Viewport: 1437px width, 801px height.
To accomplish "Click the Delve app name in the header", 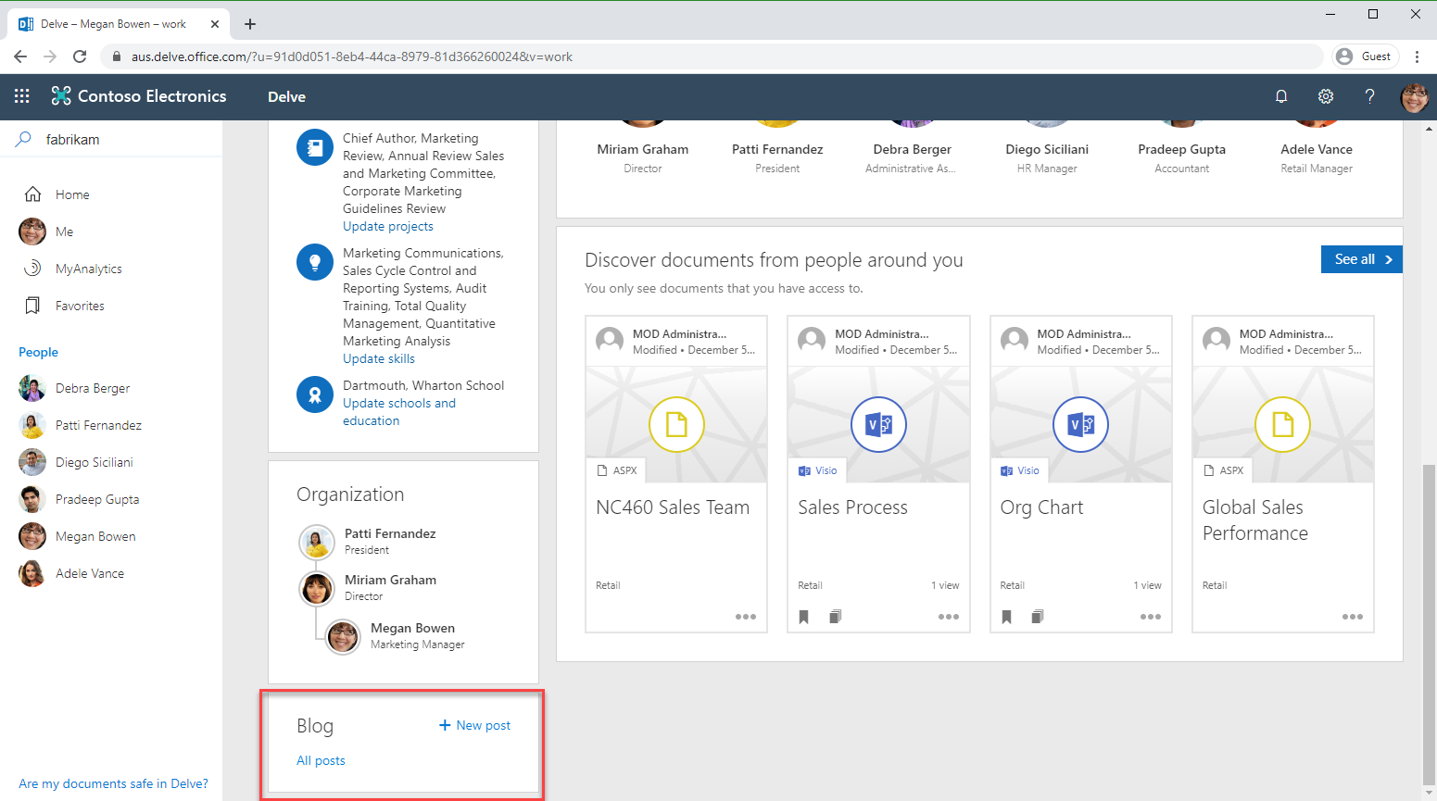I will pyautogui.click(x=286, y=96).
